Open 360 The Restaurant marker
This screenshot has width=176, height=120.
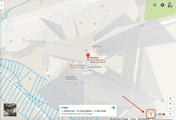(67, 67)
